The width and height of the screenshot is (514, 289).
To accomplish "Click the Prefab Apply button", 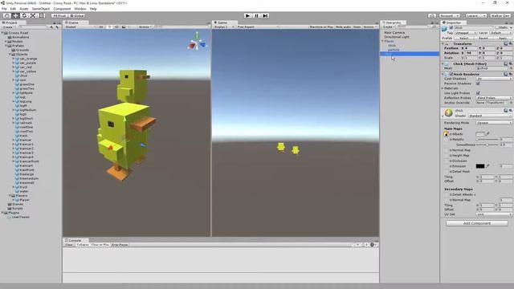I will coord(502,38).
